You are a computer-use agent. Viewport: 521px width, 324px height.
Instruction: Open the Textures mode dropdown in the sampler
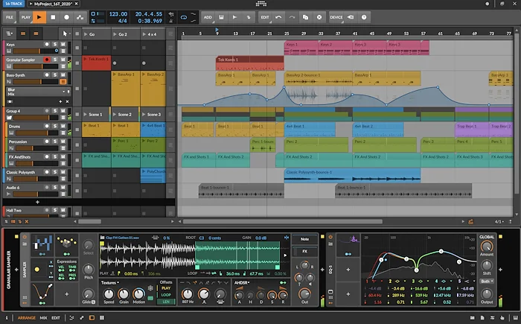[110, 283]
